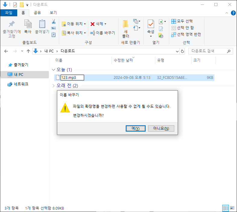The width and height of the screenshot is (237, 212).
Task: Switch to the 공유 (Share) tab
Action: click(x=37, y=13)
